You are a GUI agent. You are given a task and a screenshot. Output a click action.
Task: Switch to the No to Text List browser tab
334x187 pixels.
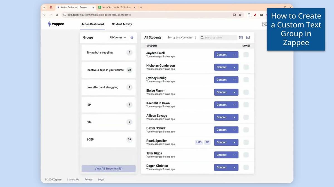pyautogui.click(x=117, y=7)
